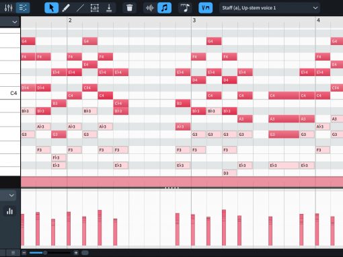Click the trash delete icon
This screenshot has height=257, width=343.
pos(129,8)
